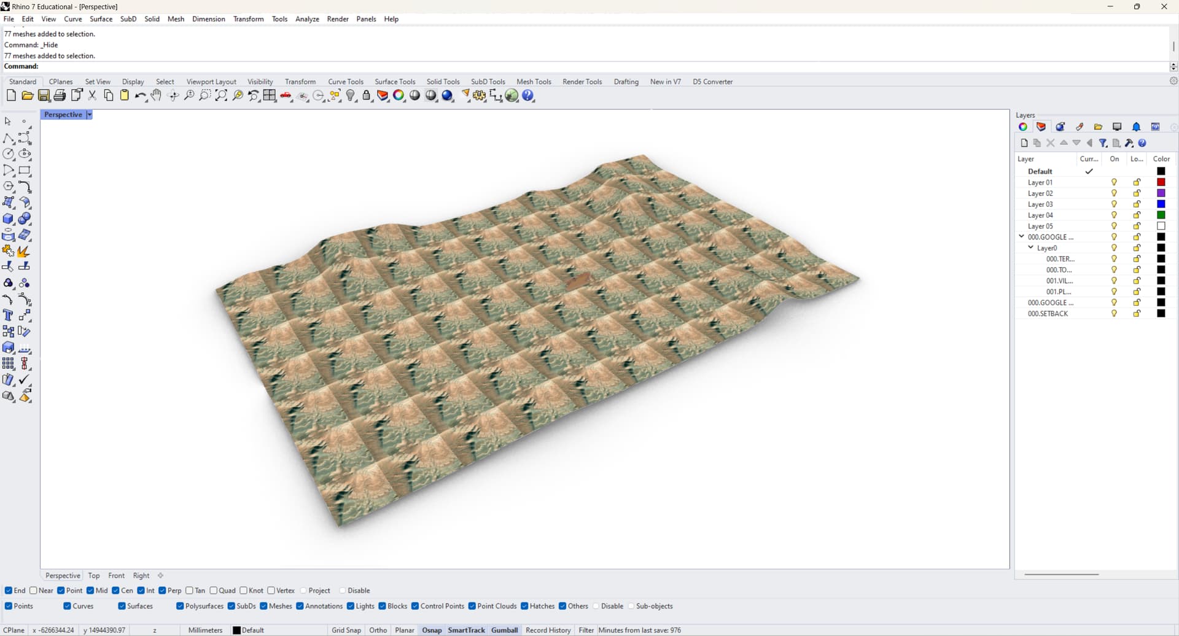This screenshot has height=636, width=1179.
Task: Click the Millimeters units field in status bar
Action: (x=205, y=630)
